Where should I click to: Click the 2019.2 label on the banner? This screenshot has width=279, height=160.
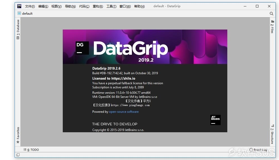[146, 60]
